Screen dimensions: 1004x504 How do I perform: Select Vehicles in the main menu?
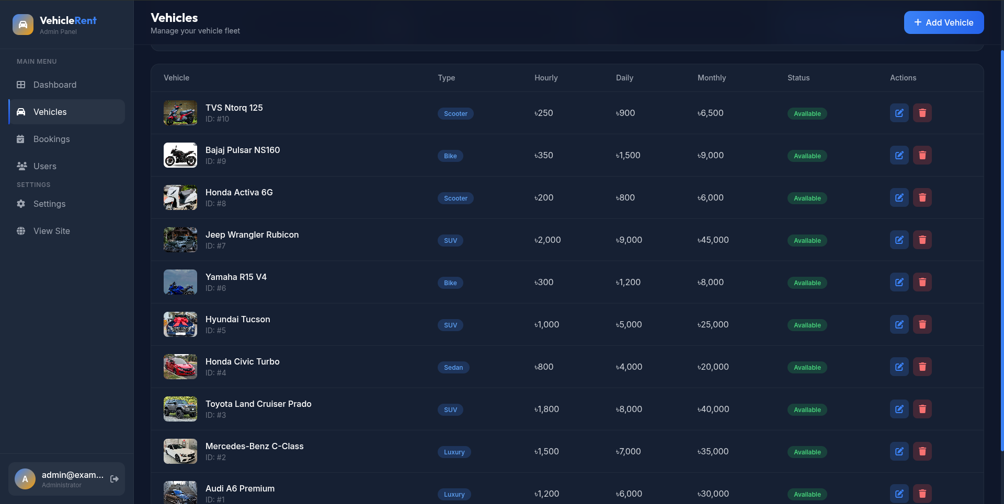[x=50, y=112]
